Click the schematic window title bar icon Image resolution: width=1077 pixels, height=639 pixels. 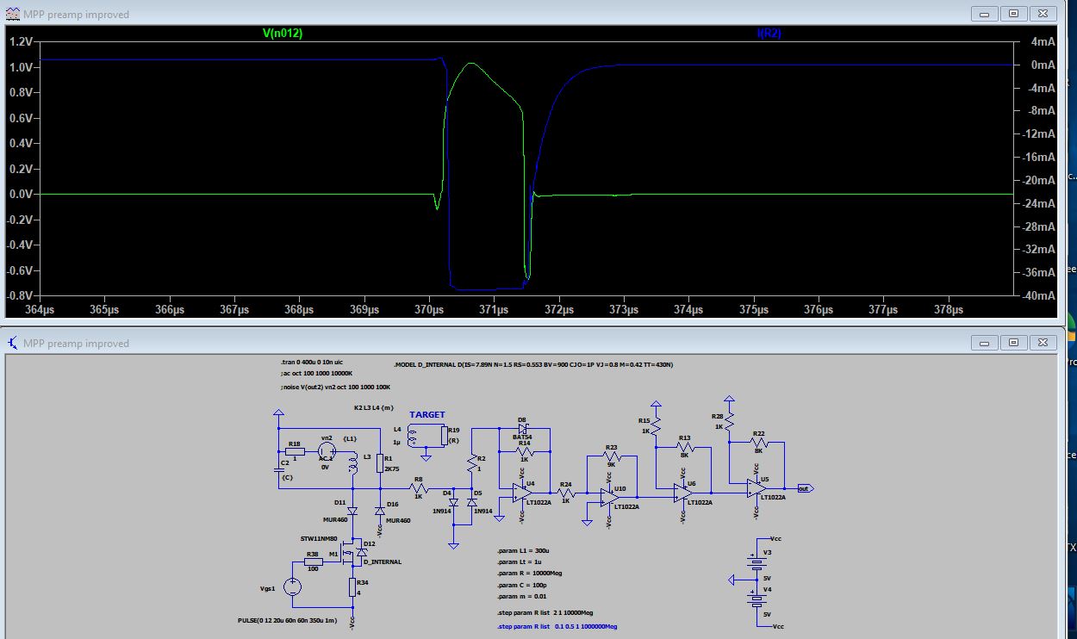tap(13, 343)
